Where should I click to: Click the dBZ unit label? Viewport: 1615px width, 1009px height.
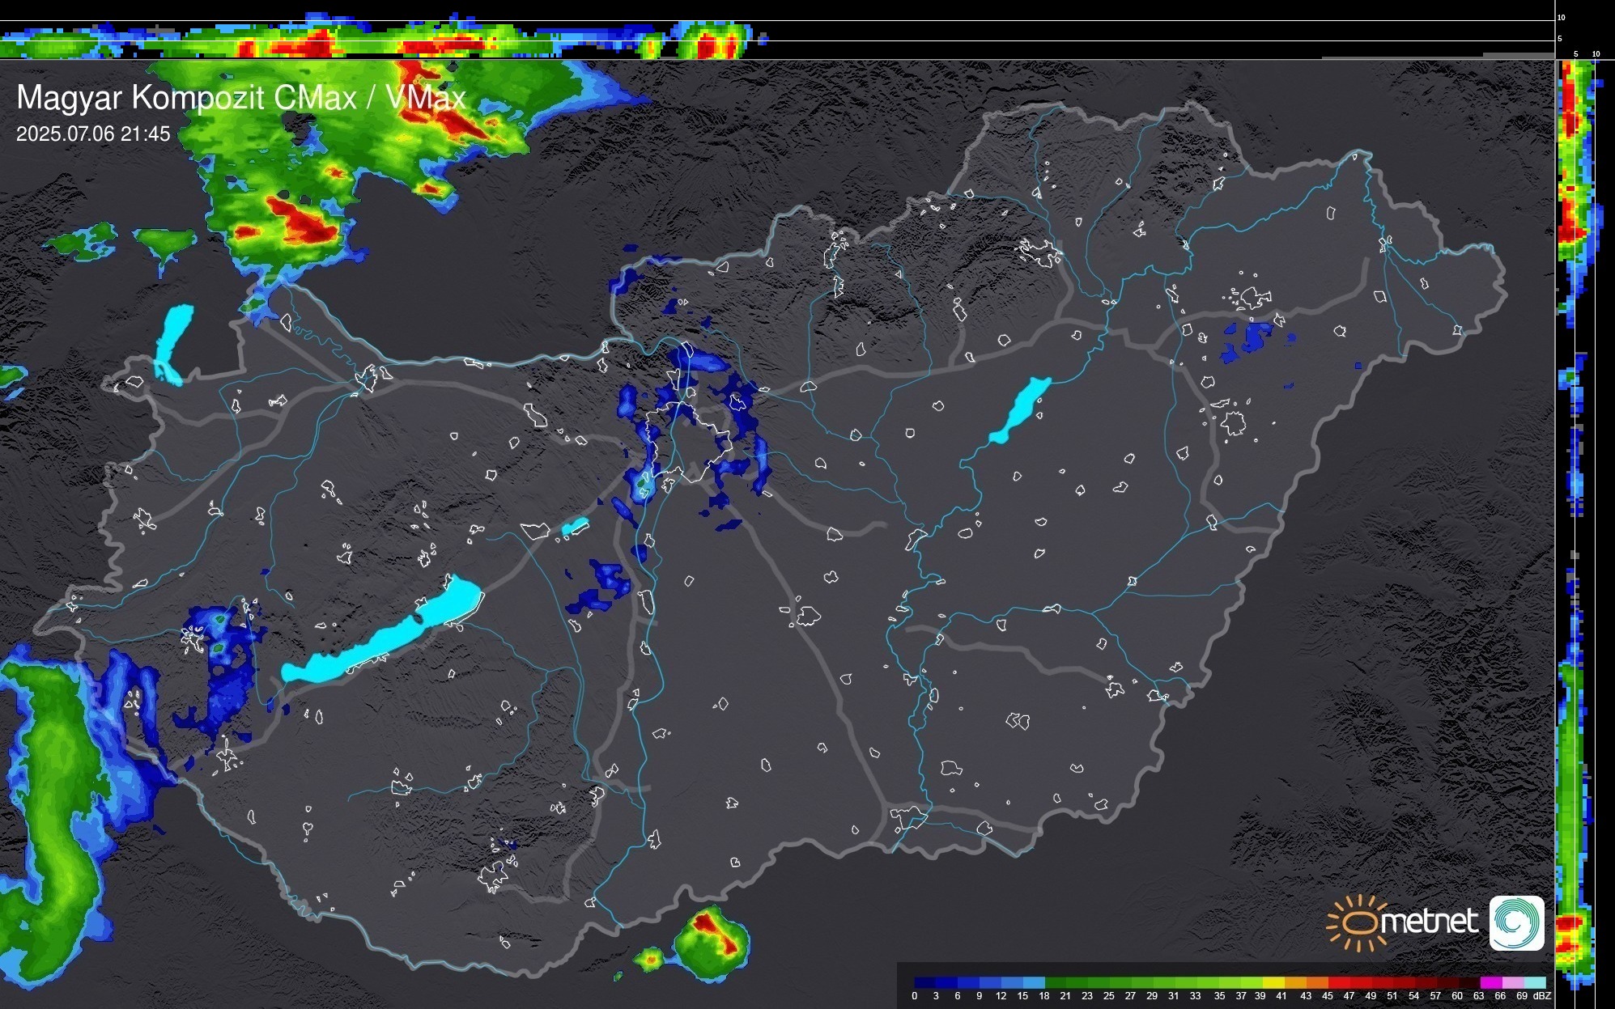point(1542,996)
